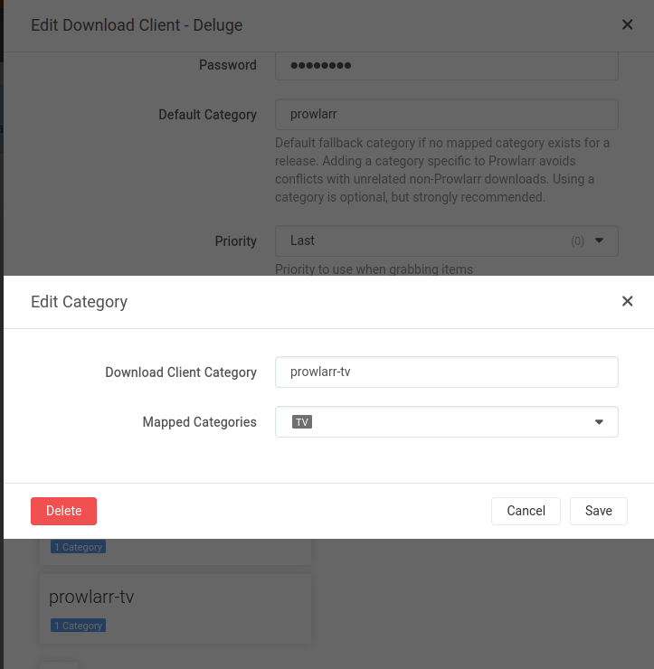Click the (0) priority value indicator
This screenshot has width=654, height=669.
coord(577,241)
